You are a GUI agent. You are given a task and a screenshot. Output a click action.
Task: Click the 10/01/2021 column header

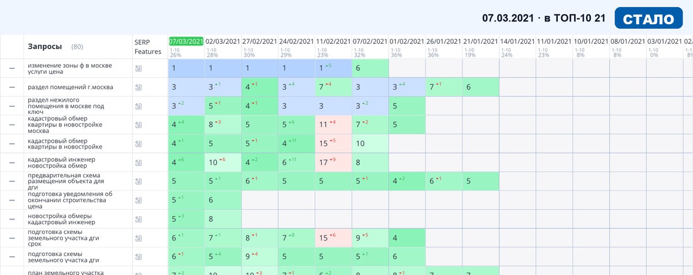click(x=591, y=42)
